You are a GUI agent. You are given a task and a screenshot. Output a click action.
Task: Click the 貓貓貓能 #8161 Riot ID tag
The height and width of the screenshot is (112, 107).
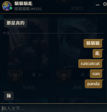tap(28, 9)
